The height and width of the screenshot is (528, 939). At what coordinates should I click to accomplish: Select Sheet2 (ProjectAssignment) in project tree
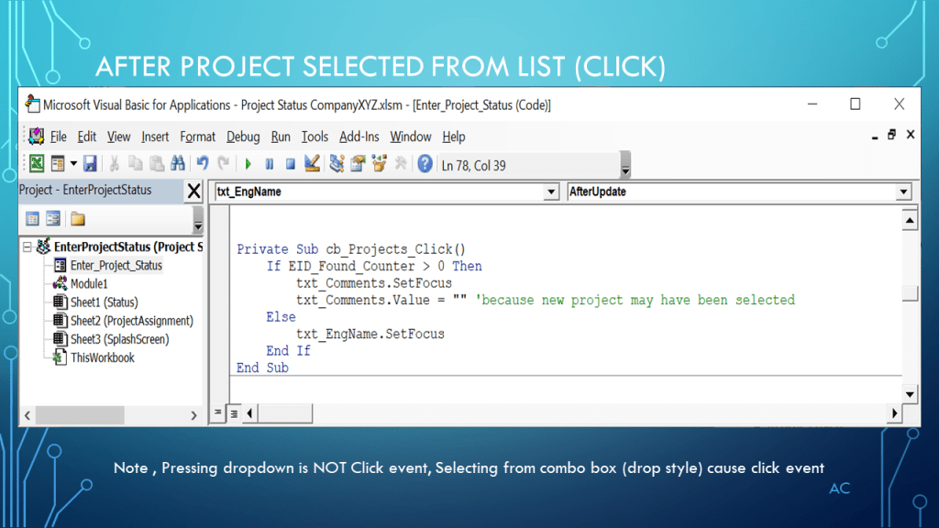tap(131, 321)
